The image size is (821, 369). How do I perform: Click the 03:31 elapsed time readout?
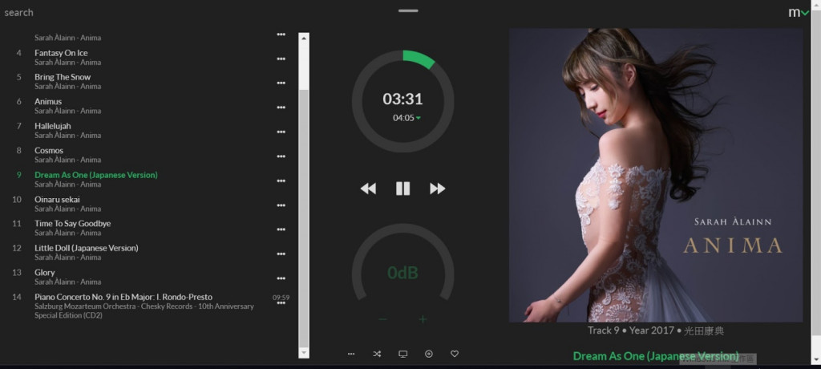click(x=402, y=99)
